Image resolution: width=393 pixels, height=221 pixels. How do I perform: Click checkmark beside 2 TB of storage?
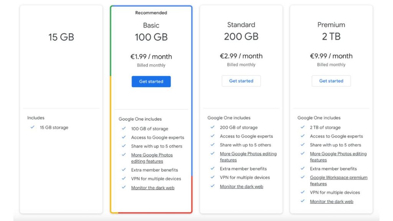click(x=302, y=127)
